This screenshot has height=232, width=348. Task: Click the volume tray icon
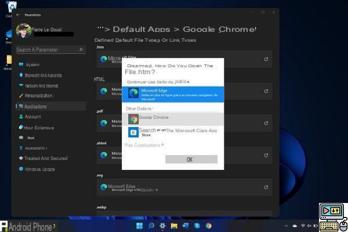coord(309,226)
